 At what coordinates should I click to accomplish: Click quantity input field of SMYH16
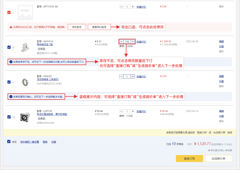(127, 42)
